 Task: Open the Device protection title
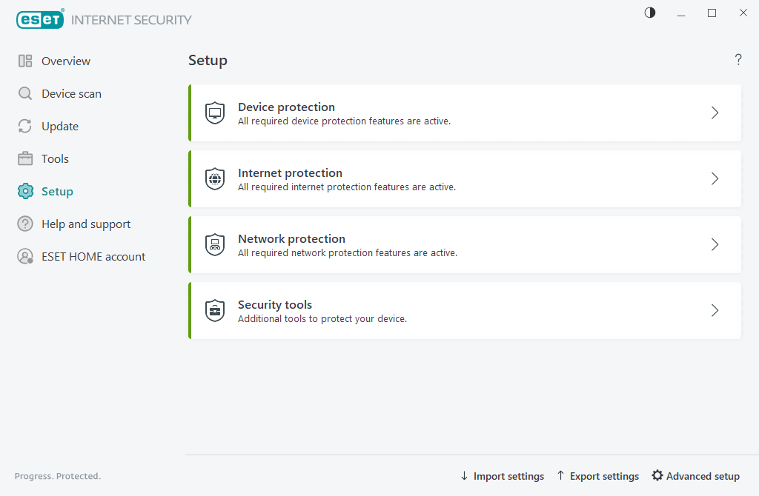pos(287,107)
